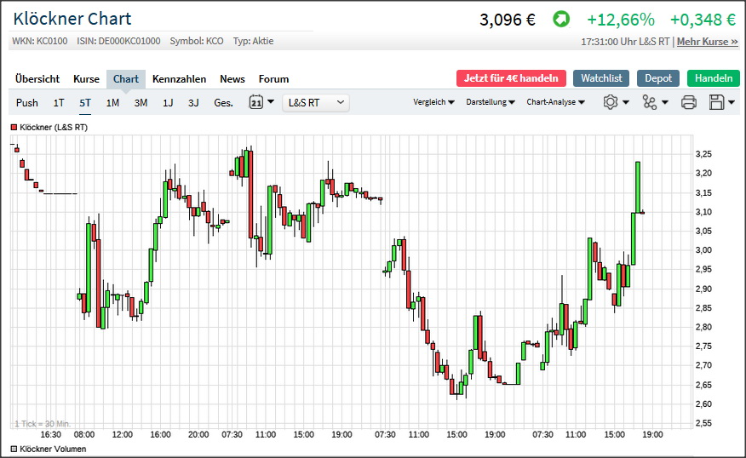Click the 20:00 time axis label

pos(198,435)
